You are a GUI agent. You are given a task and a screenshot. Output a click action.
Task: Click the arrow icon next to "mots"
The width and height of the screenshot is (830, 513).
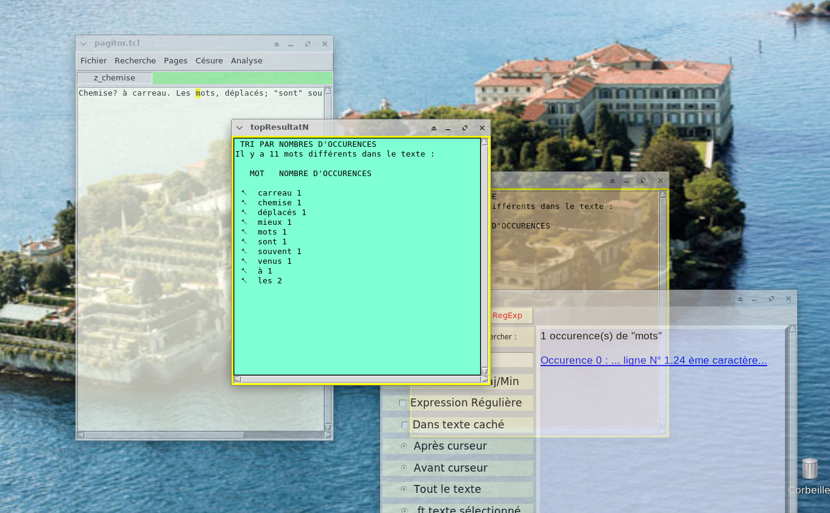coord(244,232)
